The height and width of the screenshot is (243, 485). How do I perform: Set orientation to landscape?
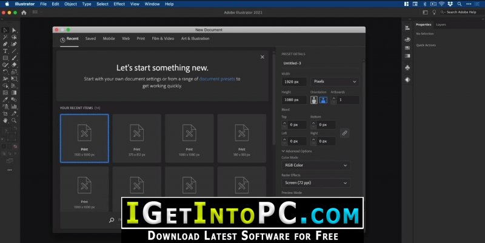tap(323, 100)
